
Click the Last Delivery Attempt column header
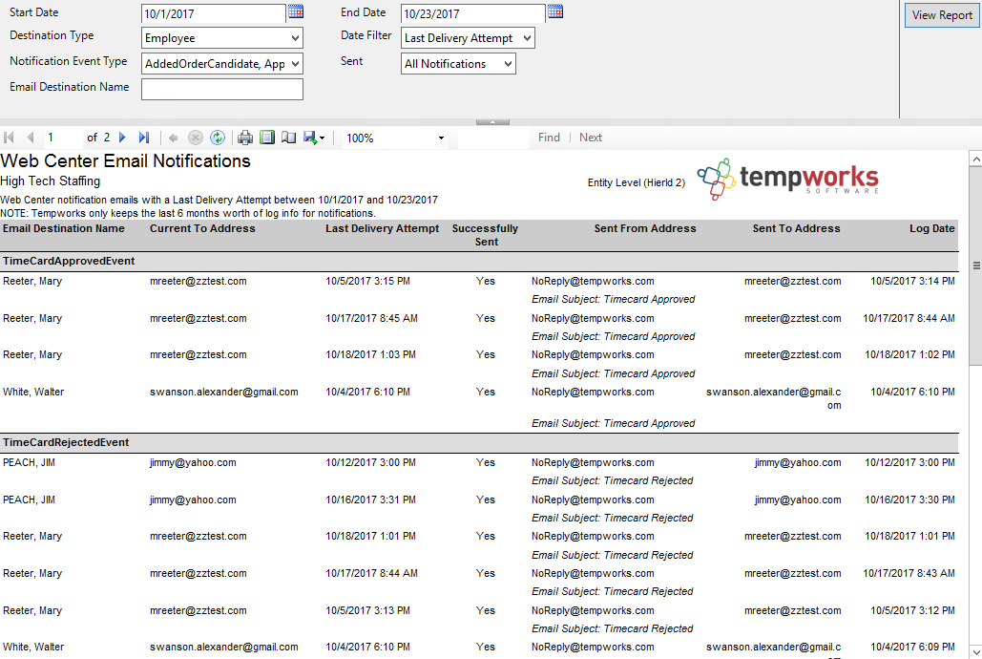click(382, 228)
